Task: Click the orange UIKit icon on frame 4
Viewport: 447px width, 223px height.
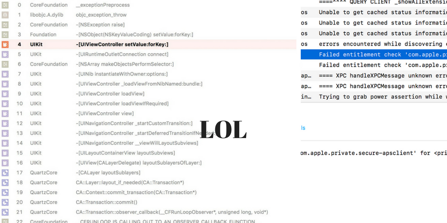Action: coord(5,44)
